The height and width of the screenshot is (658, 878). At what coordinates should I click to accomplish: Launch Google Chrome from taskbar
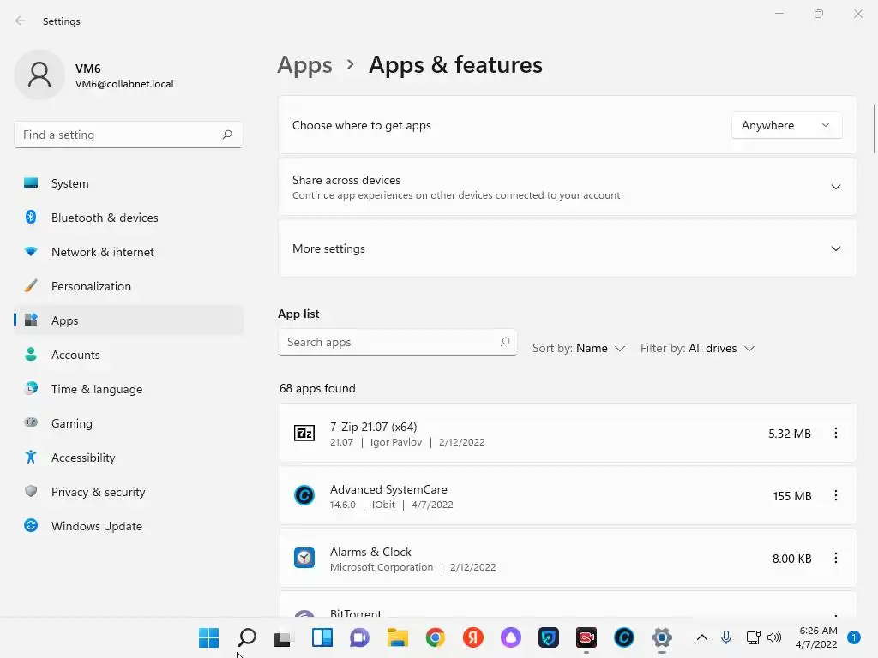coord(435,637)
